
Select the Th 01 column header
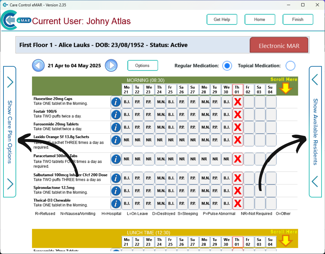point(238,89)
